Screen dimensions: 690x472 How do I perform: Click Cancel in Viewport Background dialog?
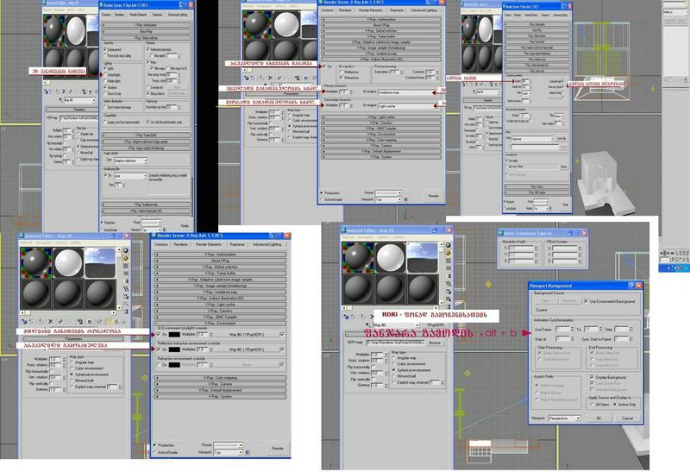click(627, 419)
